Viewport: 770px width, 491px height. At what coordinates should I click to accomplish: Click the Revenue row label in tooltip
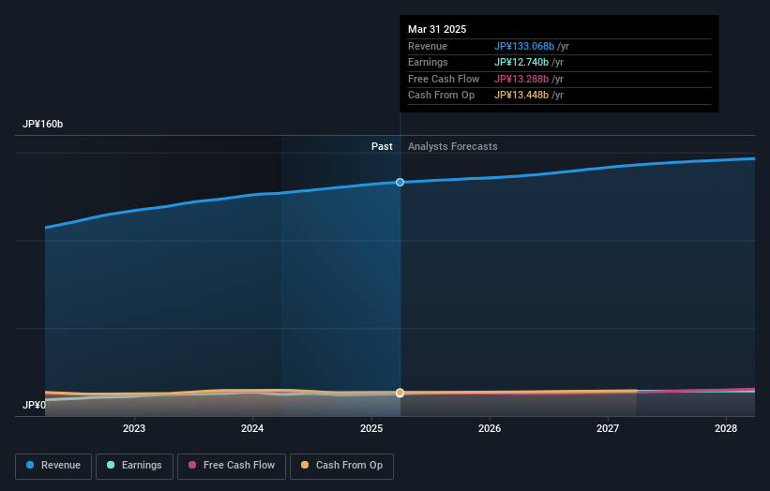coord(428,46)
